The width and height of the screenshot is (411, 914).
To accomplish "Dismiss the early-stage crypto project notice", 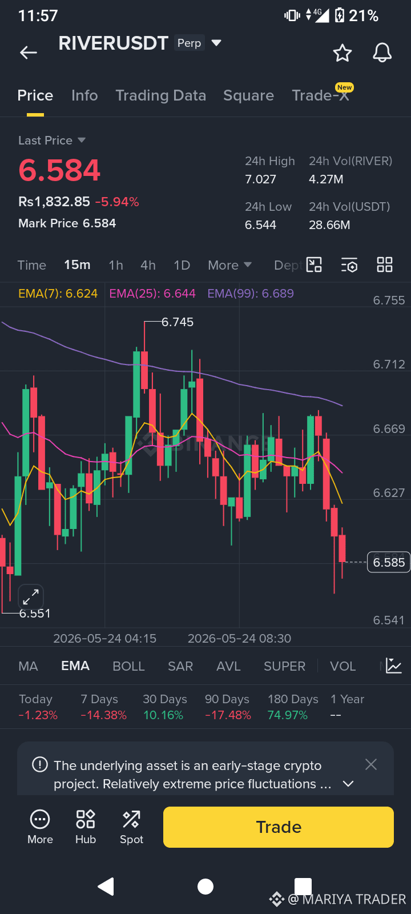I will pyautogui.click(x=371, y=764).
